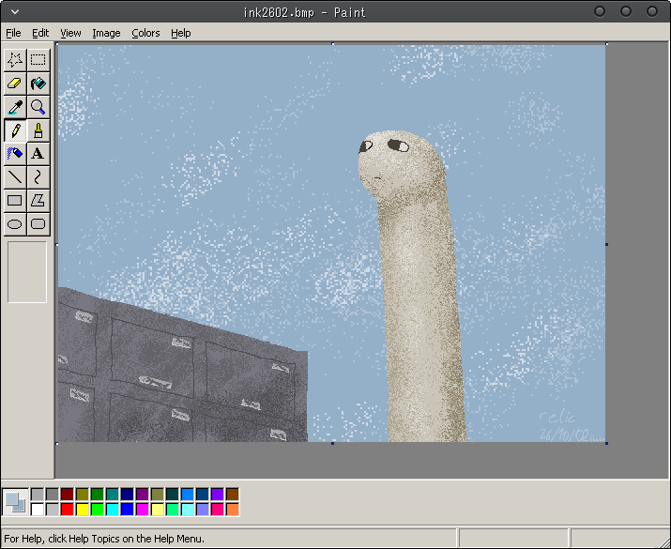Screen dimensions: 671x549
Task: Select the straight Line tool
Action: [x=15, y=176]
